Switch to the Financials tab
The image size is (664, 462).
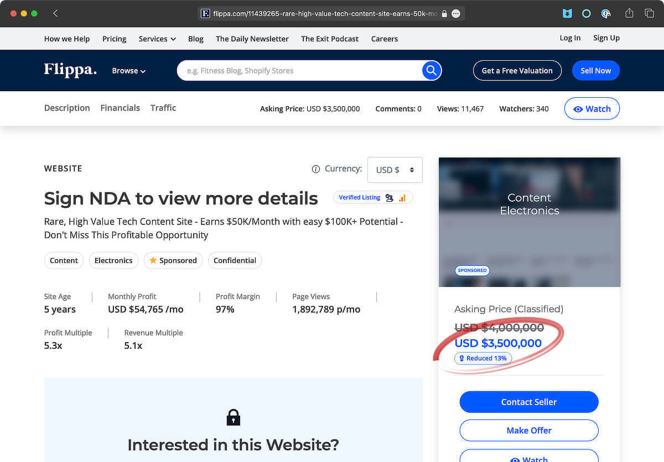120,108
